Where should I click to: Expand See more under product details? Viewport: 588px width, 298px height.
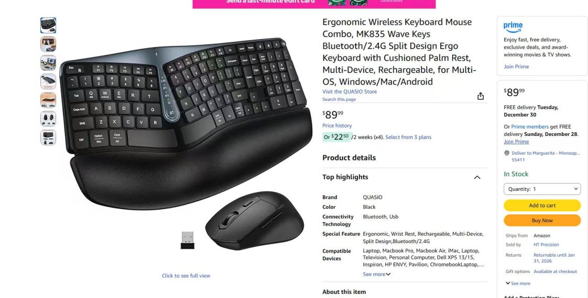[376, 274]
